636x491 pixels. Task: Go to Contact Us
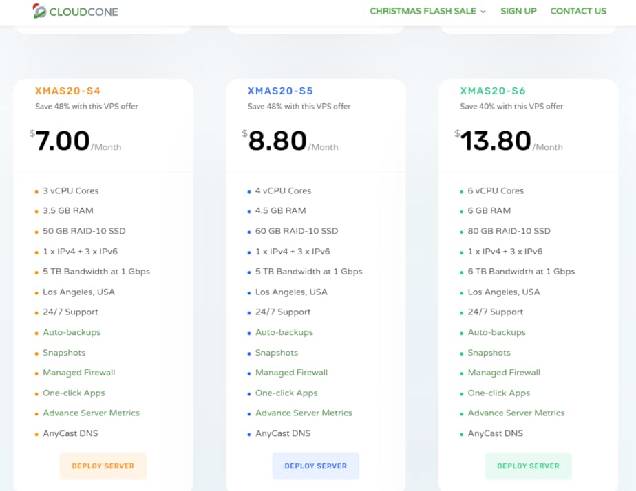tap(578, 11)
